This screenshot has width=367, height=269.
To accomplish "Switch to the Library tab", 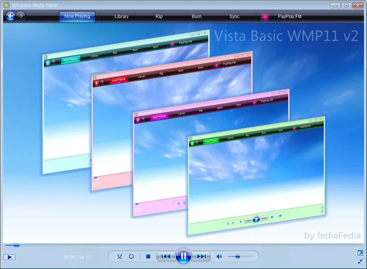I will (x=121, y=16).
